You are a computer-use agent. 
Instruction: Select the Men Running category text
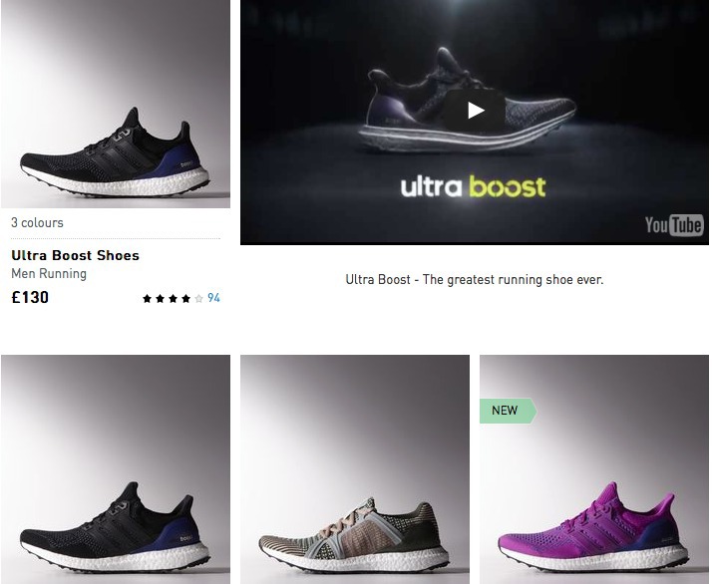pyautogui.click(x=49, y=274)
